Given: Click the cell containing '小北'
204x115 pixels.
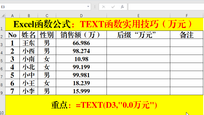Looking at the screenshot, I should (x=29, y=67).
